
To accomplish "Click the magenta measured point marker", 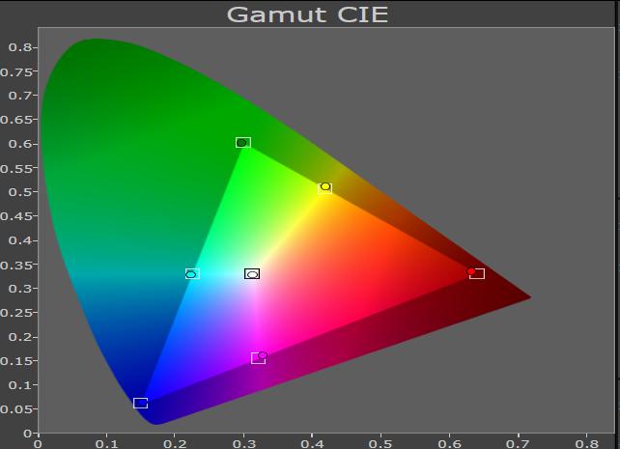I will [x=262, y=355].
